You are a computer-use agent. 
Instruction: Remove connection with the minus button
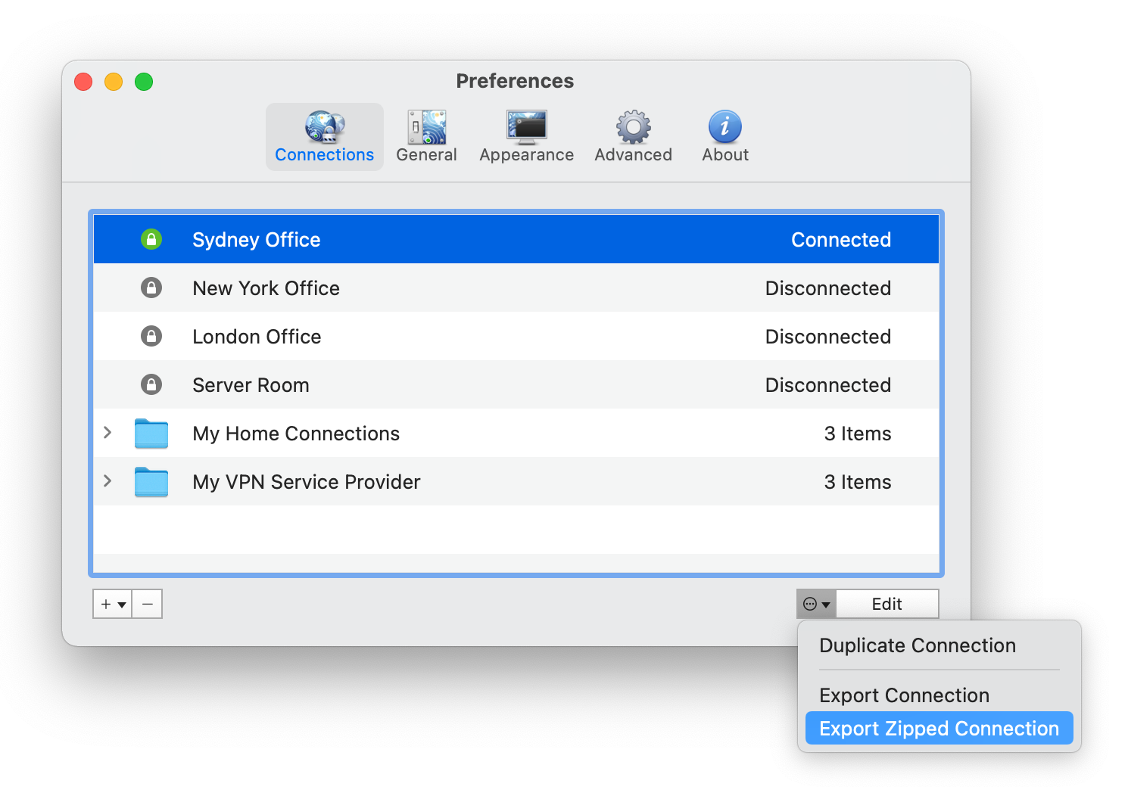pyautogui.click(x=148, y=605)
